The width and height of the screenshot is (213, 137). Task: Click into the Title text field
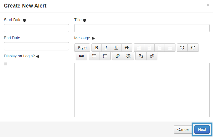click(142, 28)
